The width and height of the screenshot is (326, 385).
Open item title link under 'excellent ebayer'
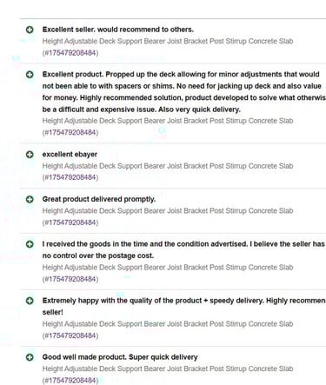coord(168,166)
